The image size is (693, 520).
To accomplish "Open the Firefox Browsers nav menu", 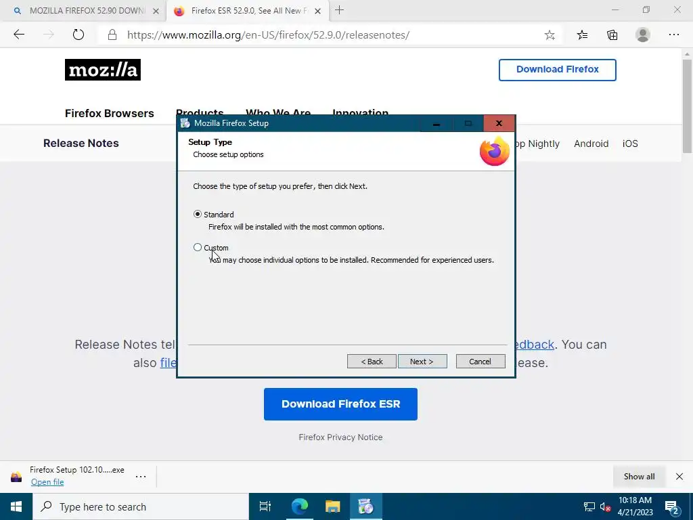I will point(110,113).
